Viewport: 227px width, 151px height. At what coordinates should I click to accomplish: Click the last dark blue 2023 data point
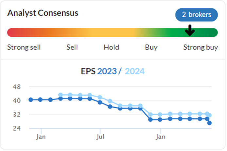tap(209, 123)
